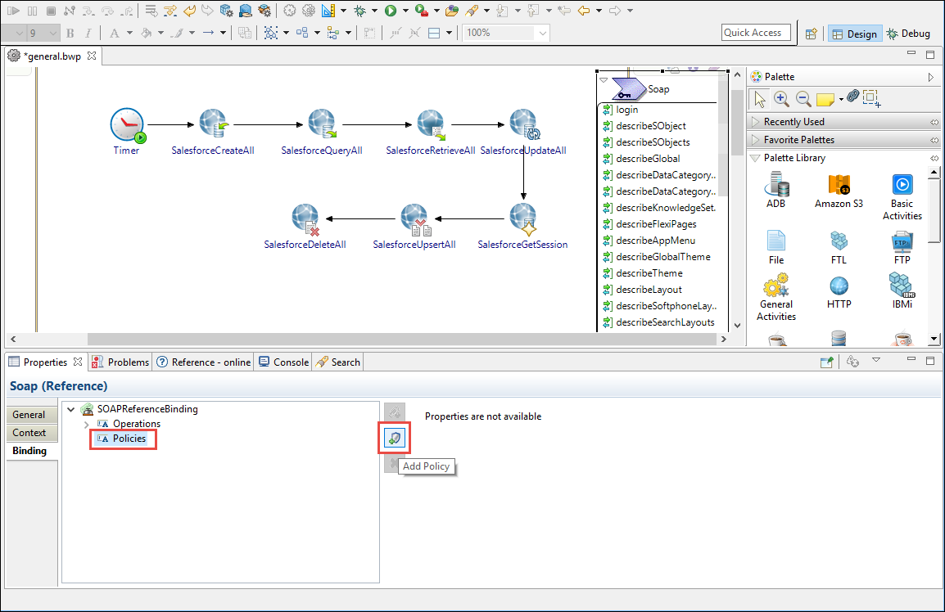The height and width of the screenshot is (612, 945).
Task: Click the palette Zoom In magnifier
Action: [781, 98]
